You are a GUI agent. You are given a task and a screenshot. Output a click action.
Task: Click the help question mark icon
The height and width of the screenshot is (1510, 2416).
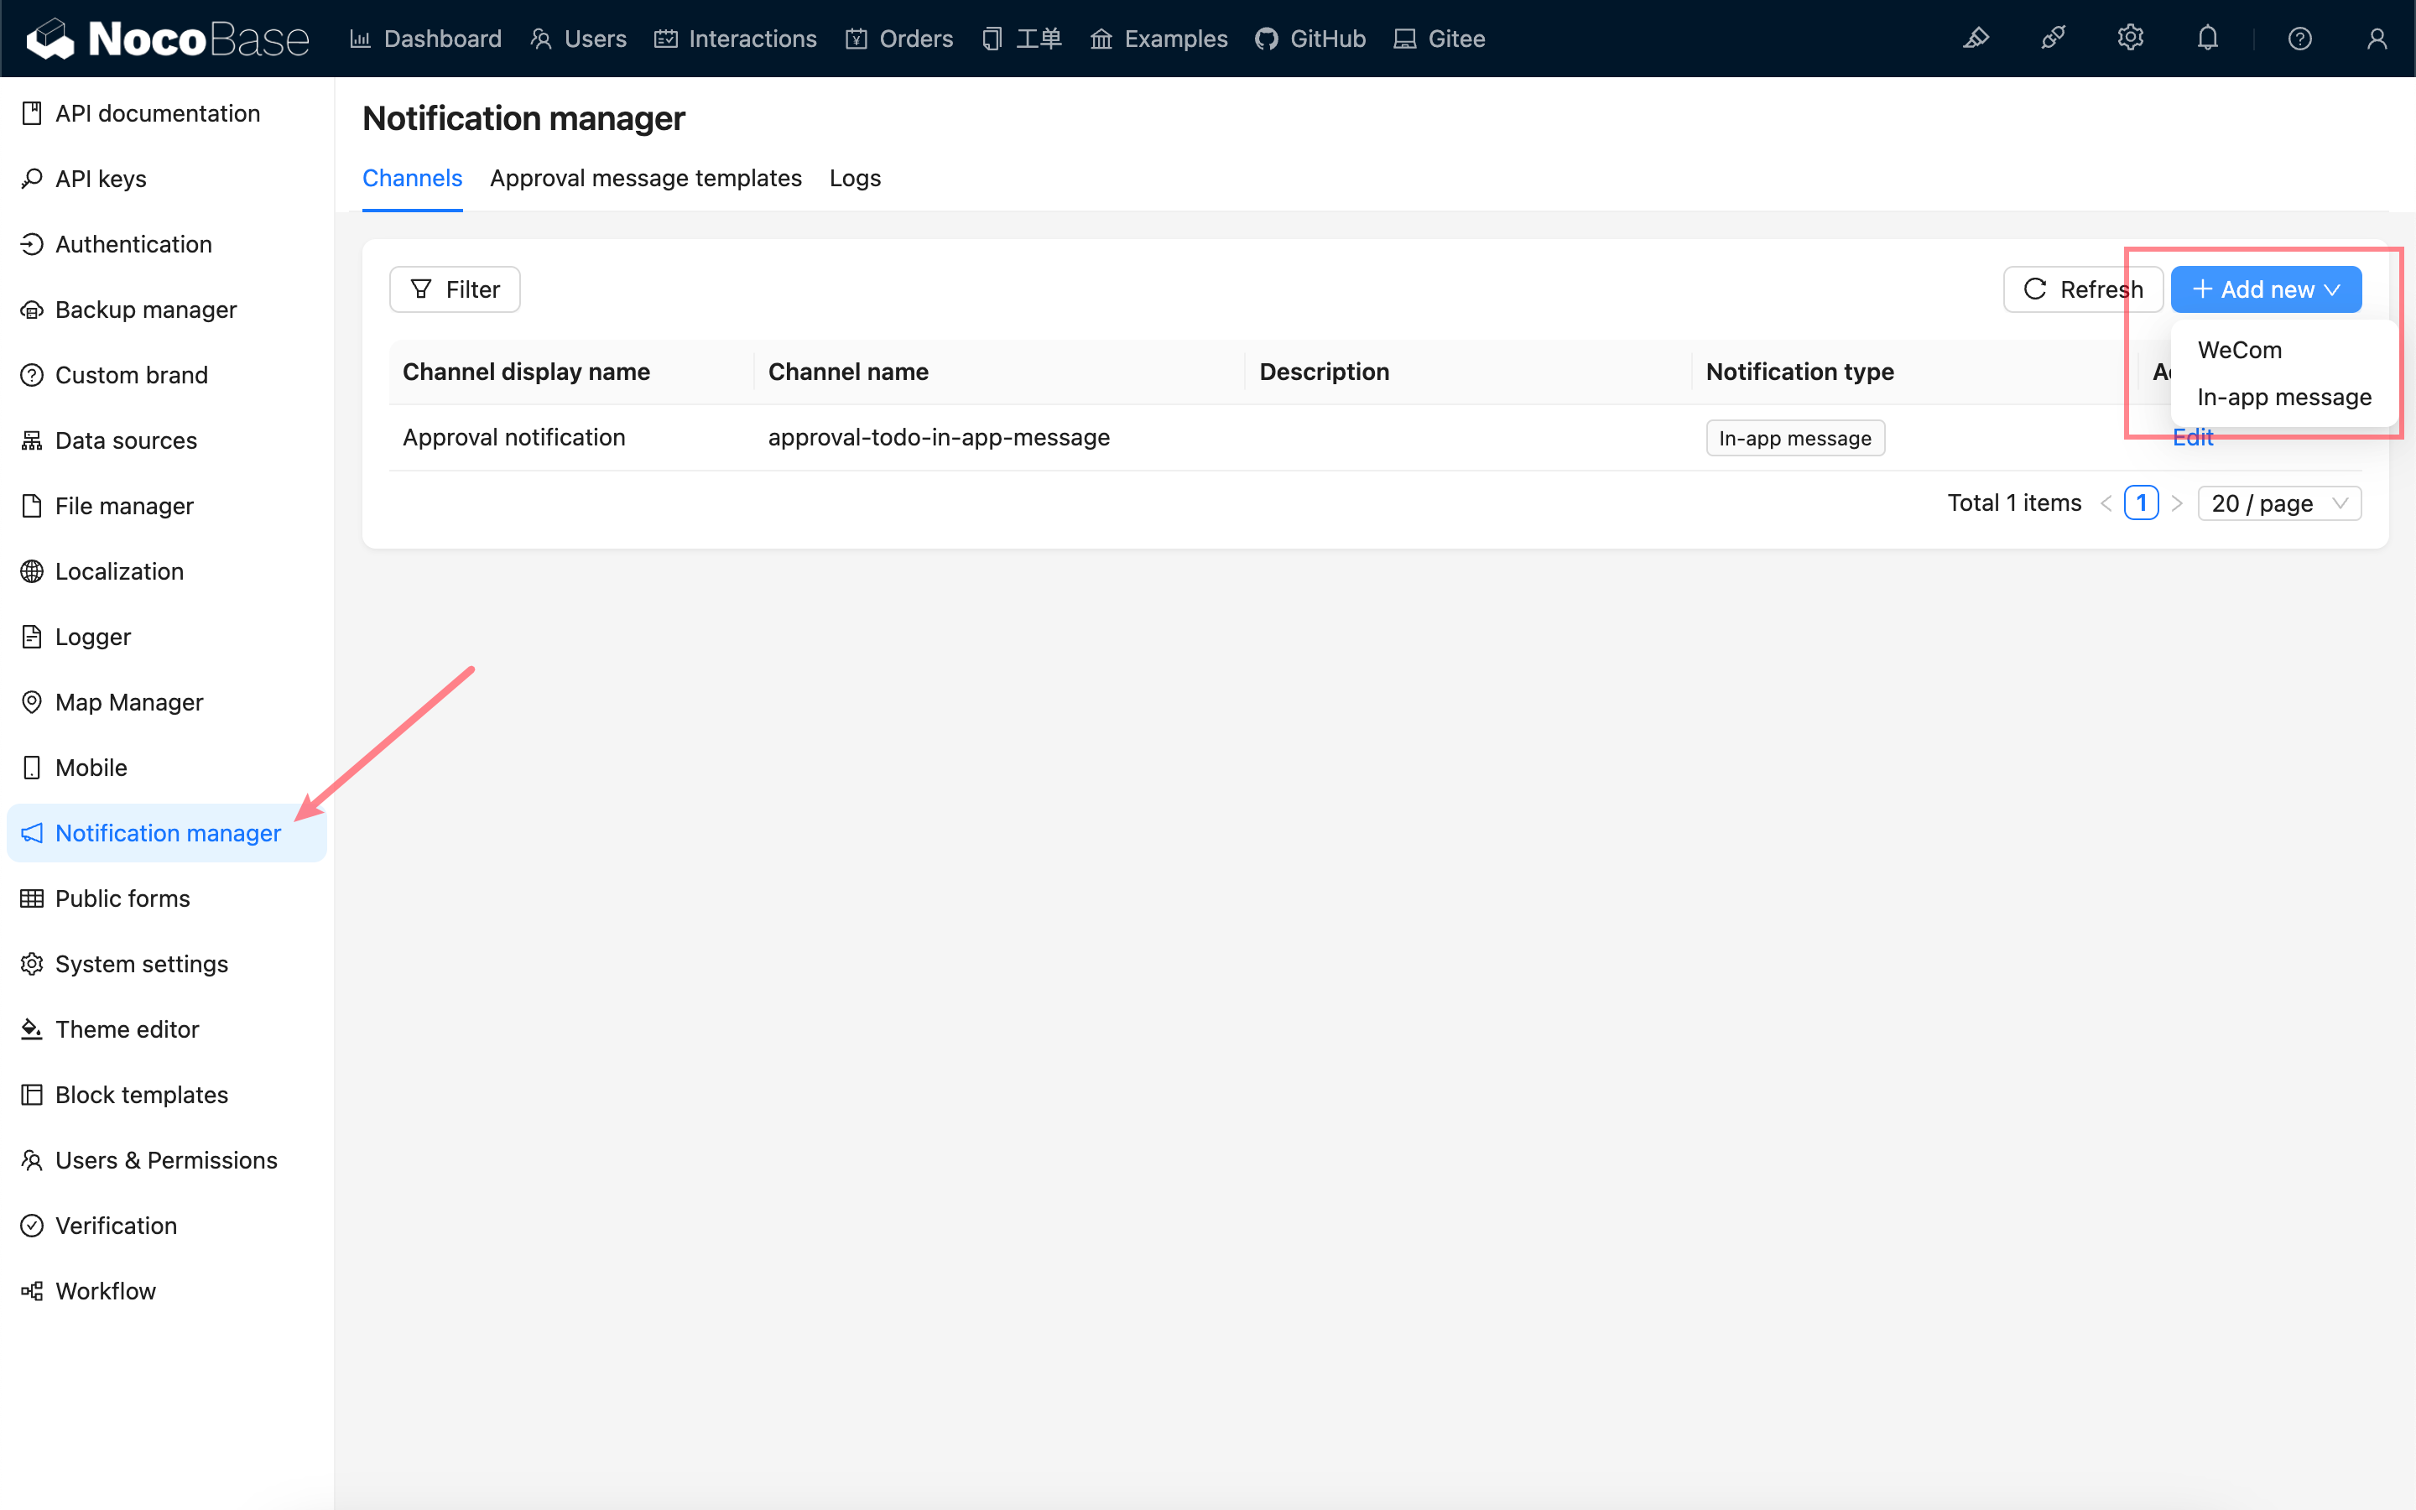pos(2299,39)
